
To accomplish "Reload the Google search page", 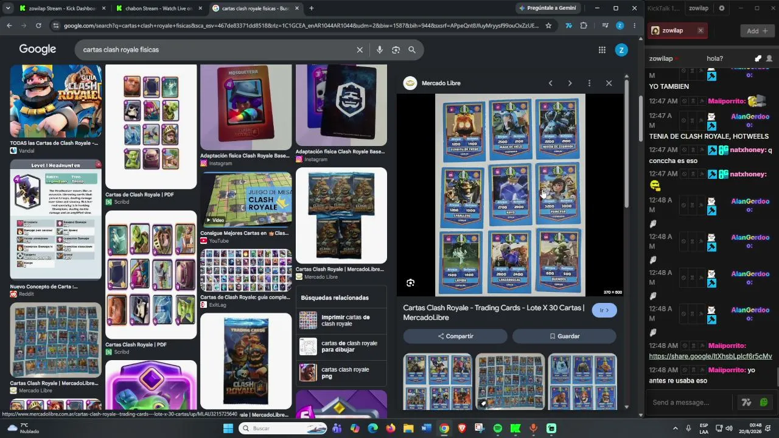I will point(38,26).
